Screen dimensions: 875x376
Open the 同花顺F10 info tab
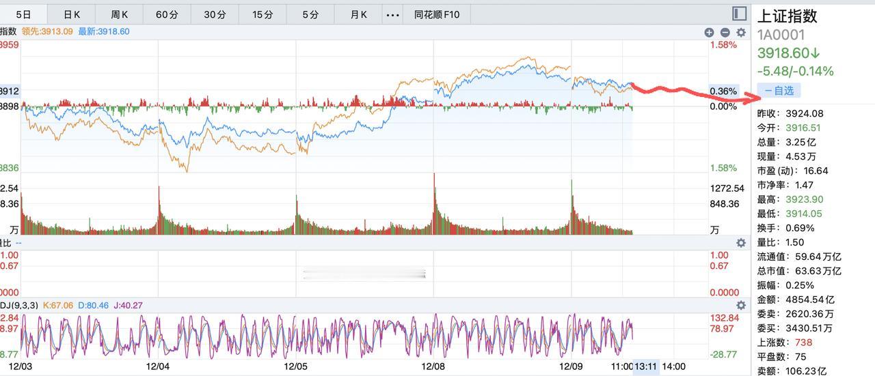point(437,14)
